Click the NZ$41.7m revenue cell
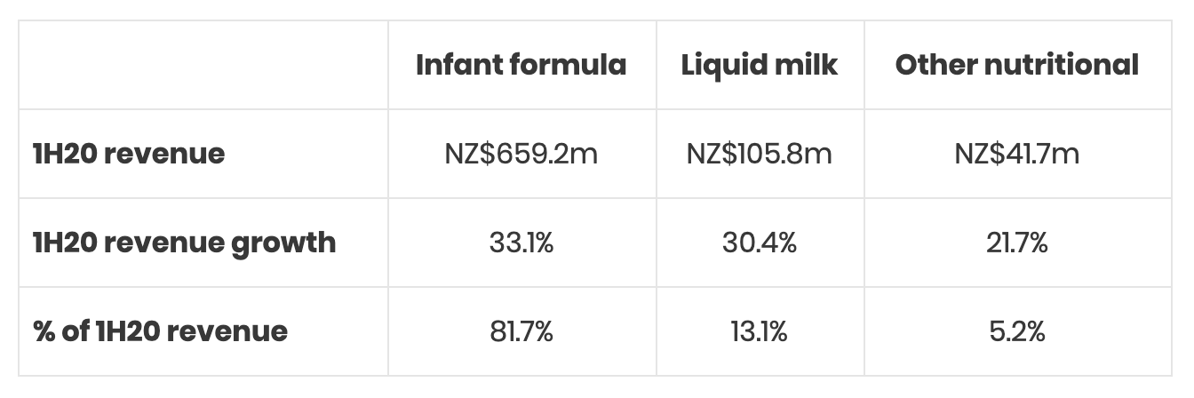The height and width of the screenshot is (398, 1194). [x=1016, y=154]
